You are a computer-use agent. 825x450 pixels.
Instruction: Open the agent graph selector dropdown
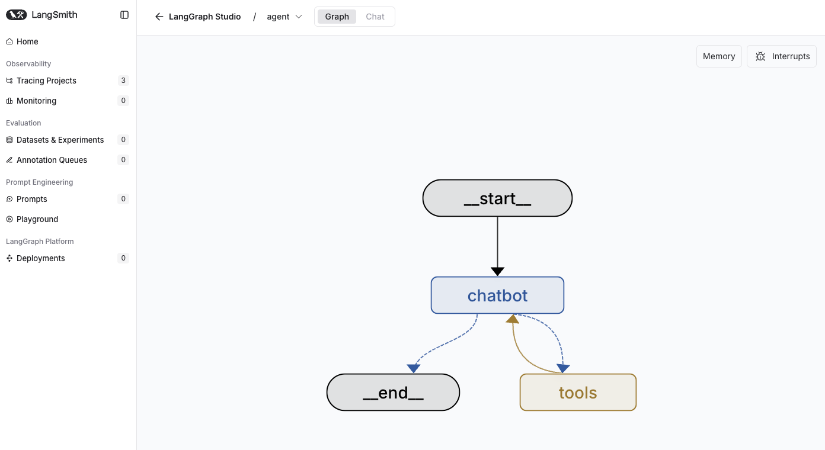tap(284, 17)
